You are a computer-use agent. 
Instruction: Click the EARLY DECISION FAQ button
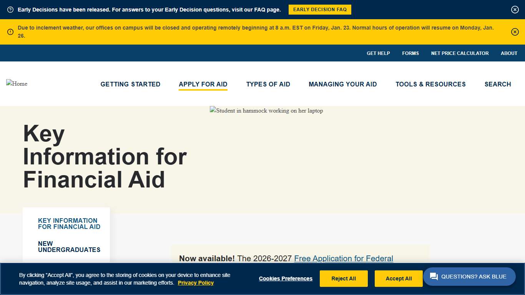point(320,10)
